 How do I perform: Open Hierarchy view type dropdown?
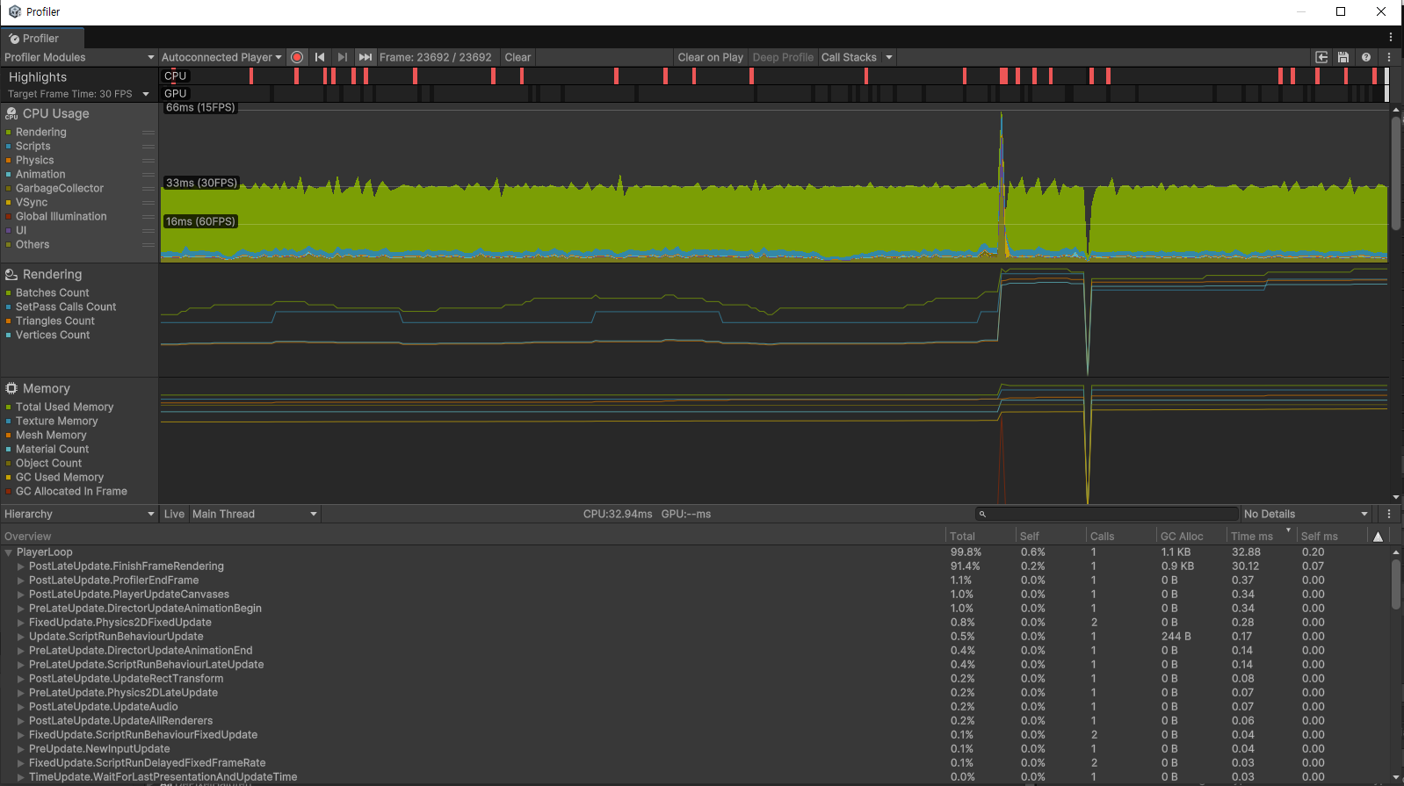pos(79,514)
